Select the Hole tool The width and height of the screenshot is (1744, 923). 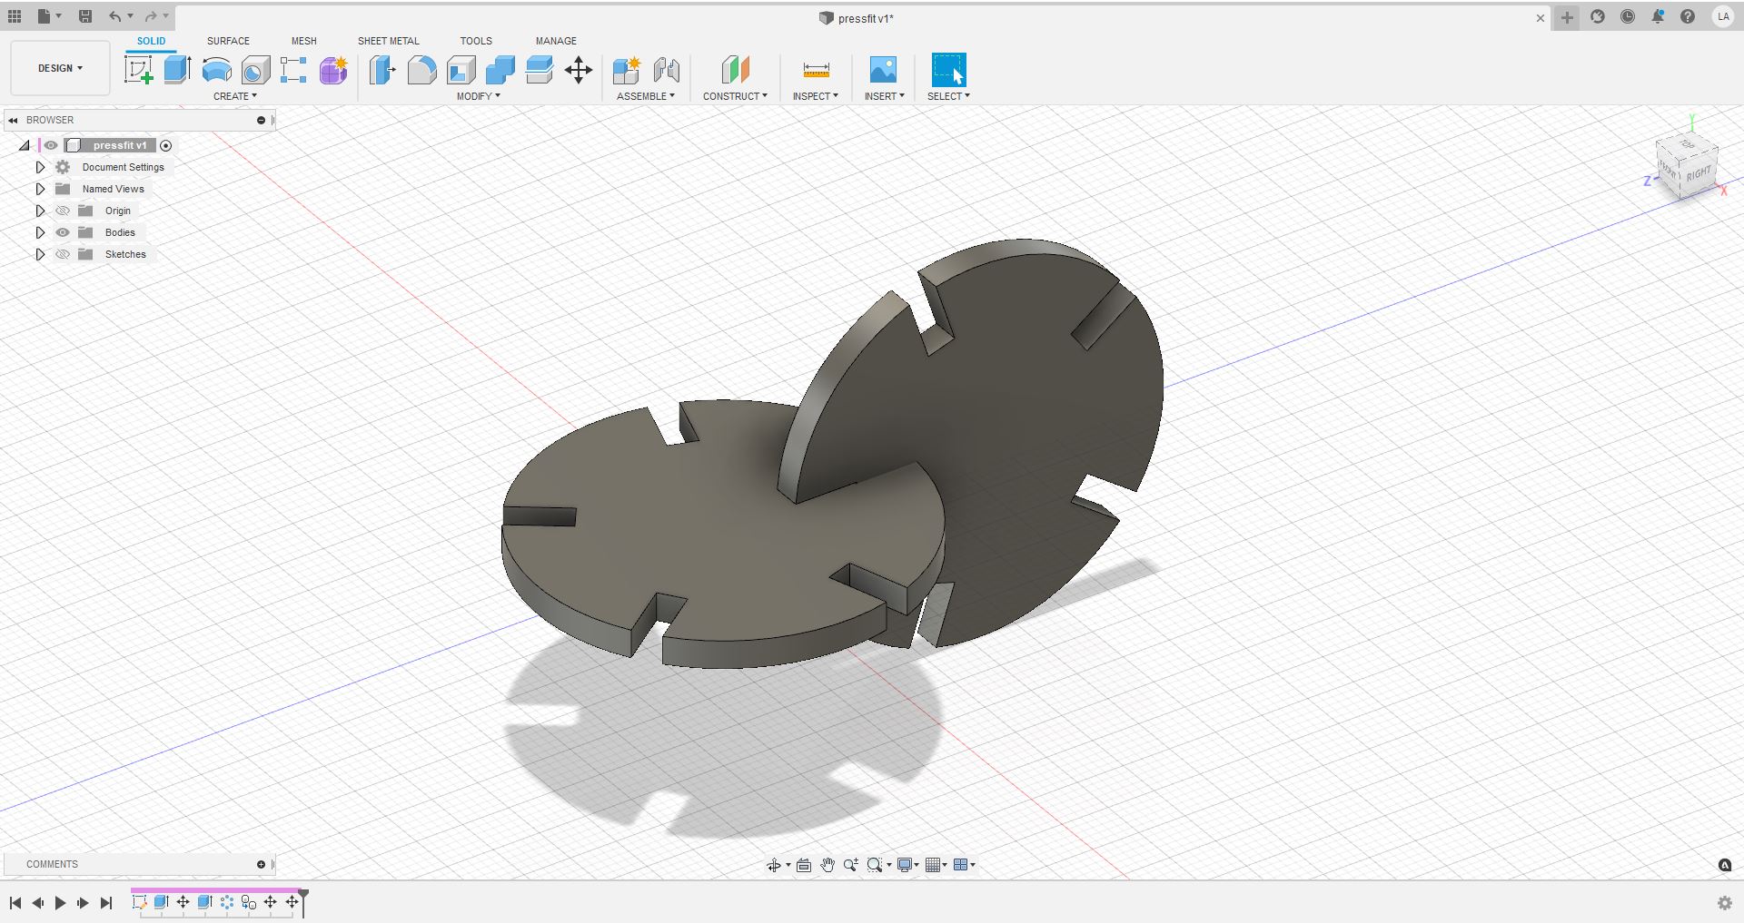(255, 70)
